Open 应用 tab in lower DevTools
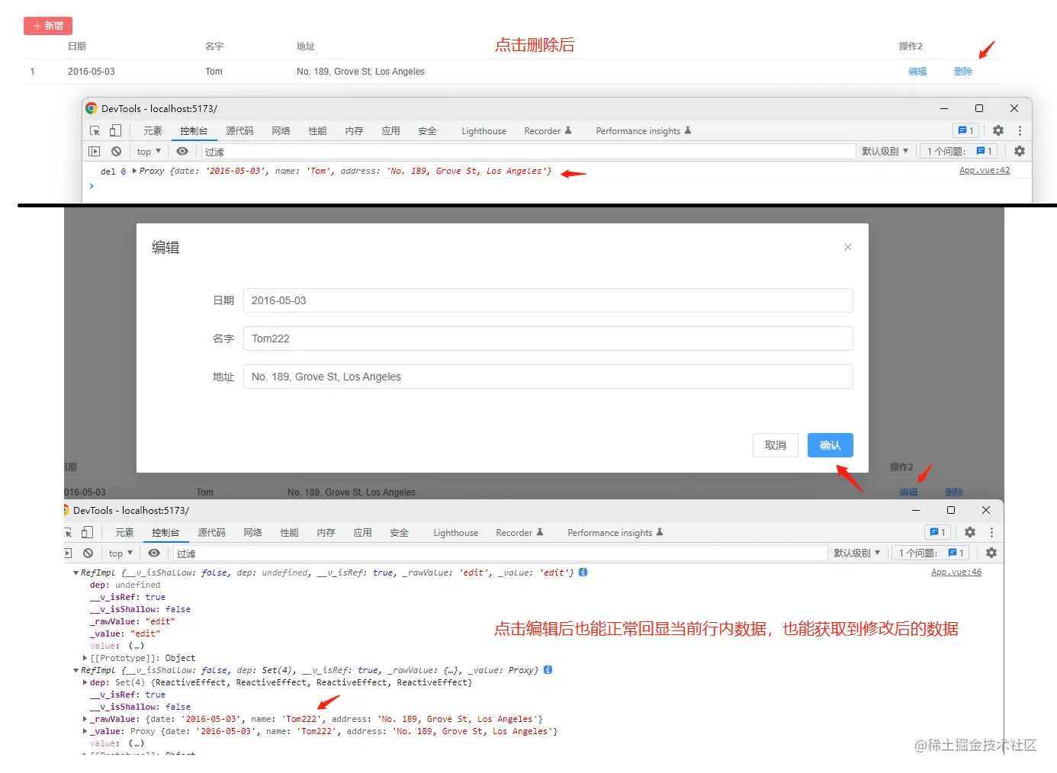 point(362,533)
